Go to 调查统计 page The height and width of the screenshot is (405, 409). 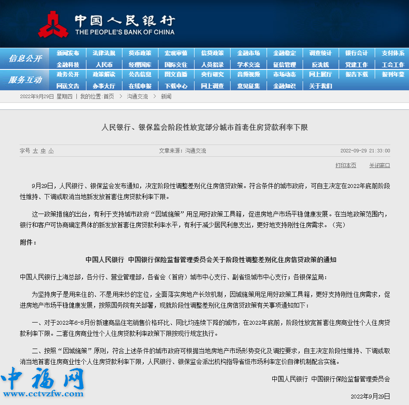pos(320,53)
